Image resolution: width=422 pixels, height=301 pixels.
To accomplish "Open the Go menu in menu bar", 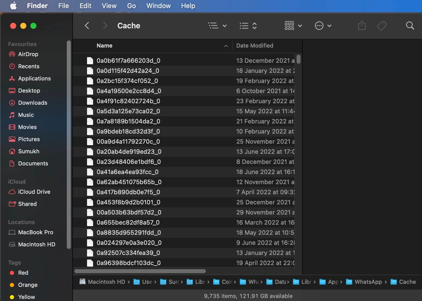I will [131, 6].
